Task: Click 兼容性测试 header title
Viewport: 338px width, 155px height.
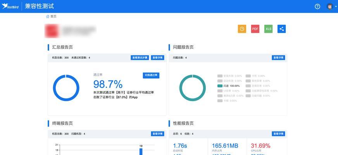Action: point(39,6)
